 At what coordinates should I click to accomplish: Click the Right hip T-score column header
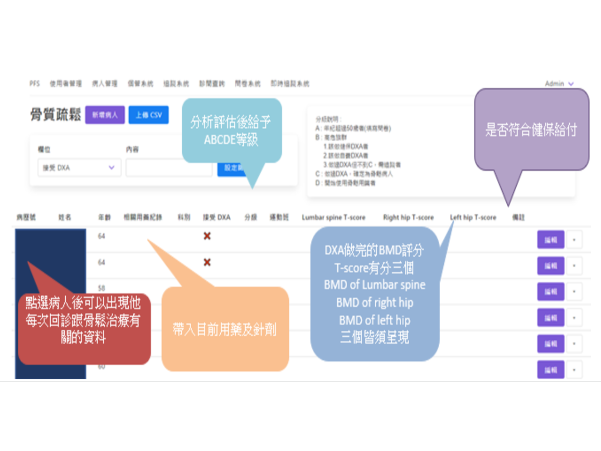point(408,217)
